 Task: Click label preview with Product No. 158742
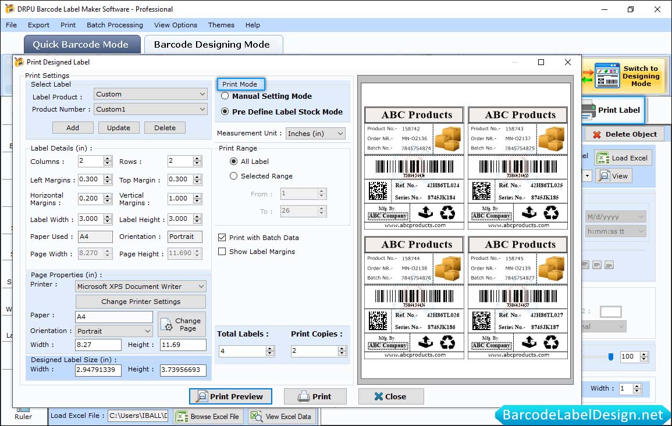click(414, 169)
